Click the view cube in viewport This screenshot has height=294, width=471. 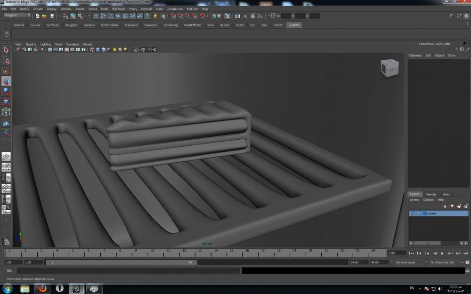point(390,69)
